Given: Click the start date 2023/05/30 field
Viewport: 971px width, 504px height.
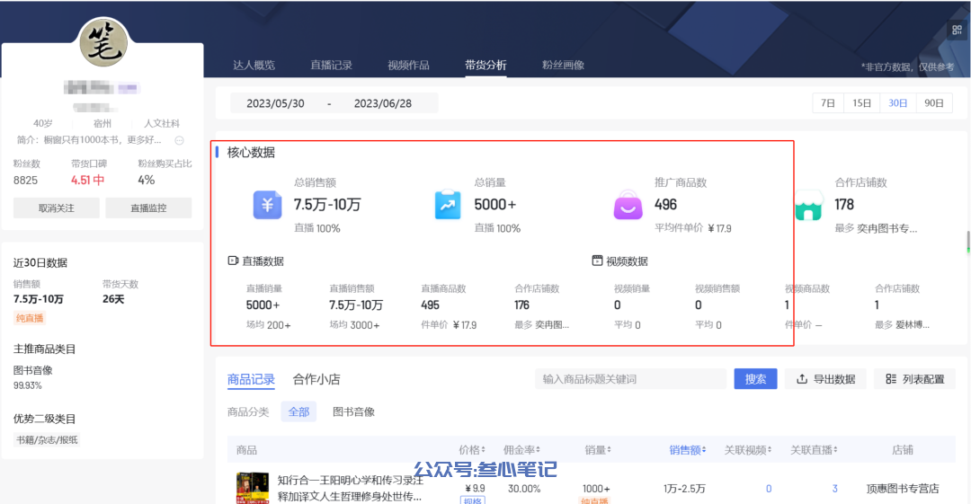Looking at the screenshot, I should point(276,103).
